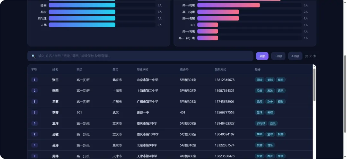Click phone number 13566777553
Screen dimensions: 347x159
click(x=225, y=113)
